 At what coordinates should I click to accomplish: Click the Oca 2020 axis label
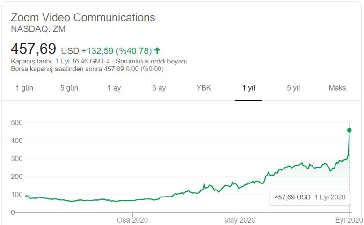click(x=132, y=220)
